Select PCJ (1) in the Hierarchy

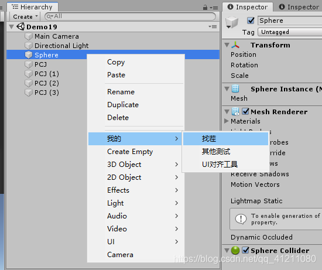click(x=47, y=74)
